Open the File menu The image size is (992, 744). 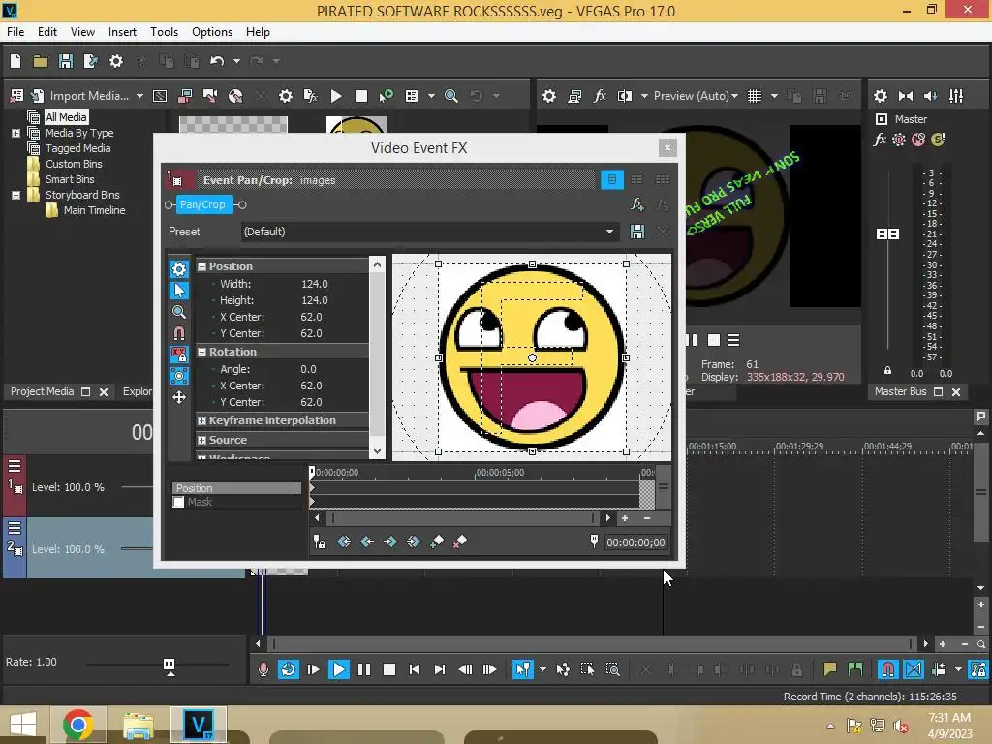(15, 32)
